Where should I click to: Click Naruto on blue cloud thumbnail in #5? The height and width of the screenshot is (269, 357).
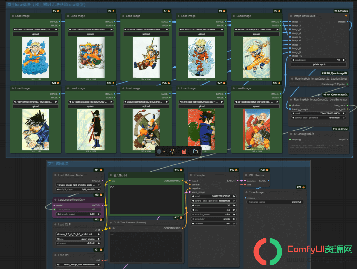tap(35, 57)
